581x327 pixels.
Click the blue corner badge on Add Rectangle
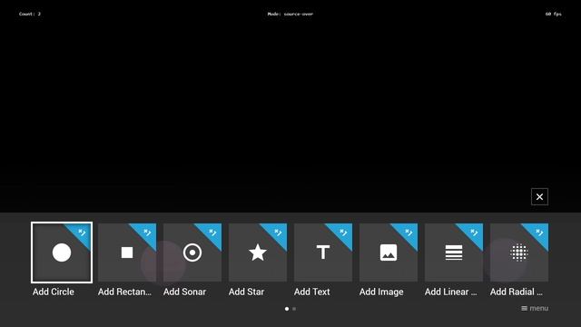pyautogui.click(x=147, y=233)
